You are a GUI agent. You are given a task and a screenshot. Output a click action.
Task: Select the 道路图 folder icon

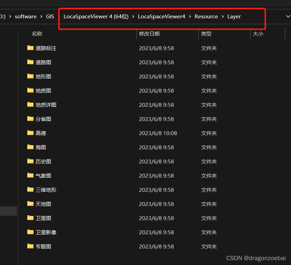point(30,62)
